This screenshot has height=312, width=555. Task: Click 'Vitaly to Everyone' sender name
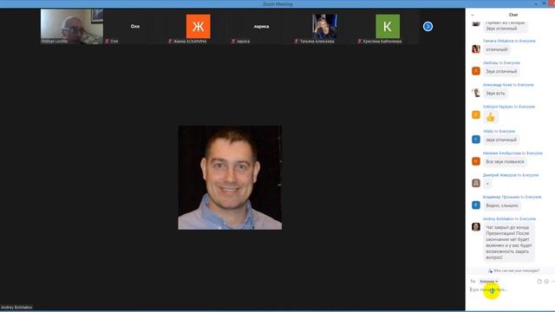pyautogui.click(x=499, y=131)
